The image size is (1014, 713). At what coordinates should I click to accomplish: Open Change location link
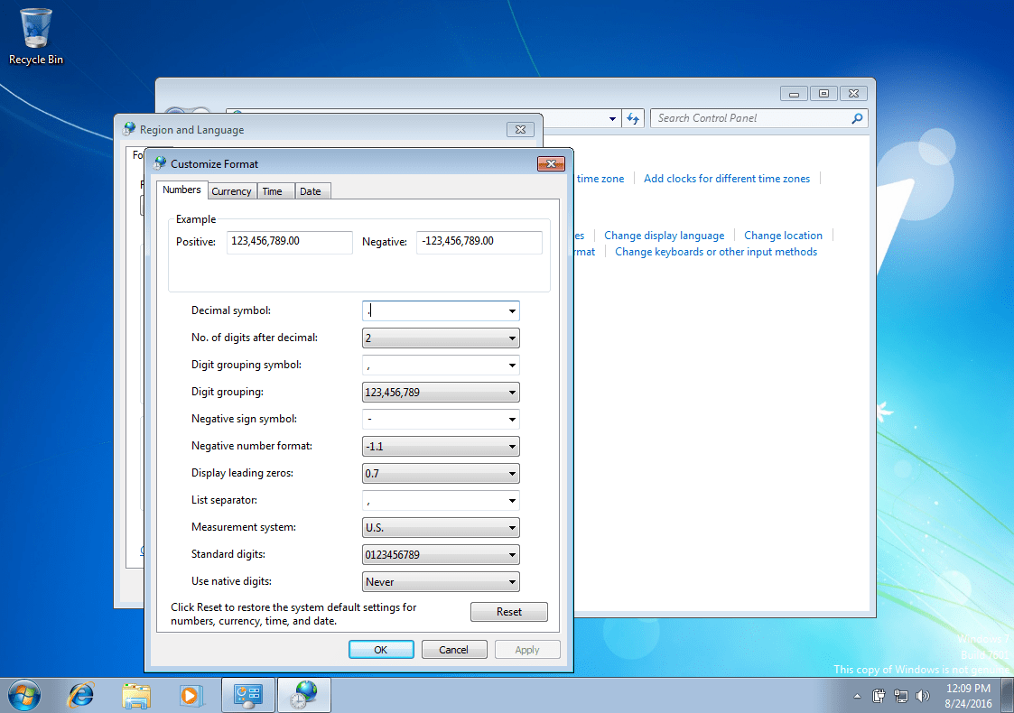pyautogui.click(x=783, y=236)
